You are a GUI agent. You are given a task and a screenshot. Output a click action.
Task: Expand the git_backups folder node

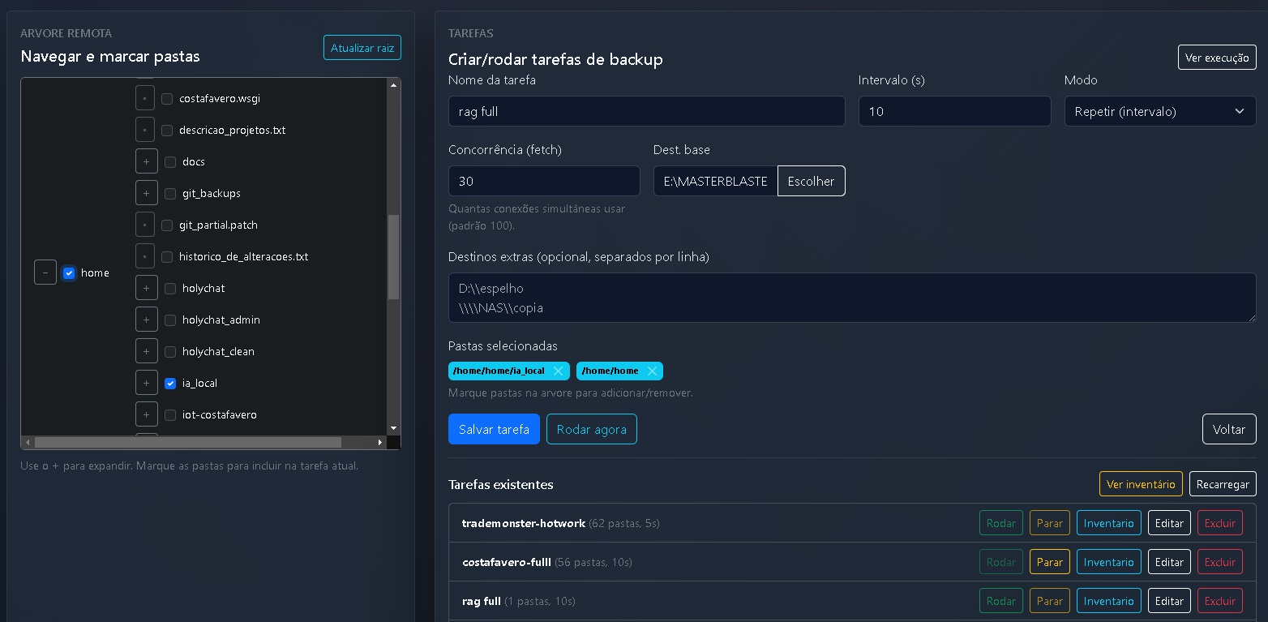[146, 194]
